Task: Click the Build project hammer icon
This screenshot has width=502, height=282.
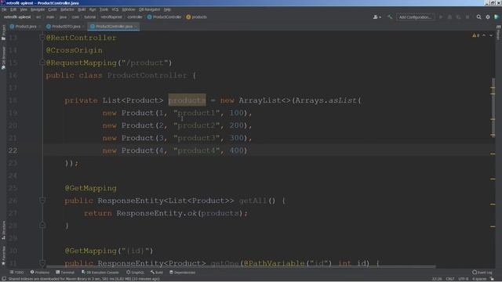Action: 390,17
